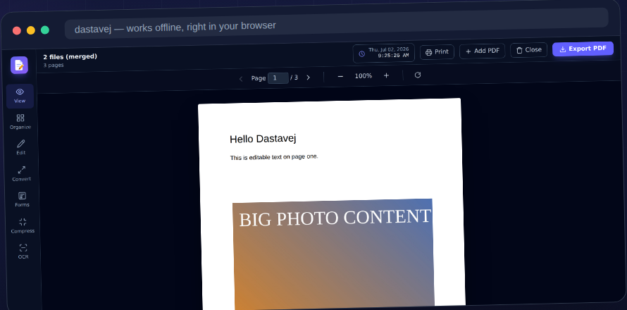The image size is (627, 310).
Task: Open the OCR scan tool
Action: (23, 252)
